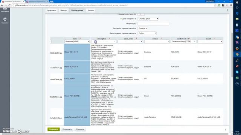Open the model column mapping dropdown
The height and width of the screenshot is (135, 241).
point(210,42)
